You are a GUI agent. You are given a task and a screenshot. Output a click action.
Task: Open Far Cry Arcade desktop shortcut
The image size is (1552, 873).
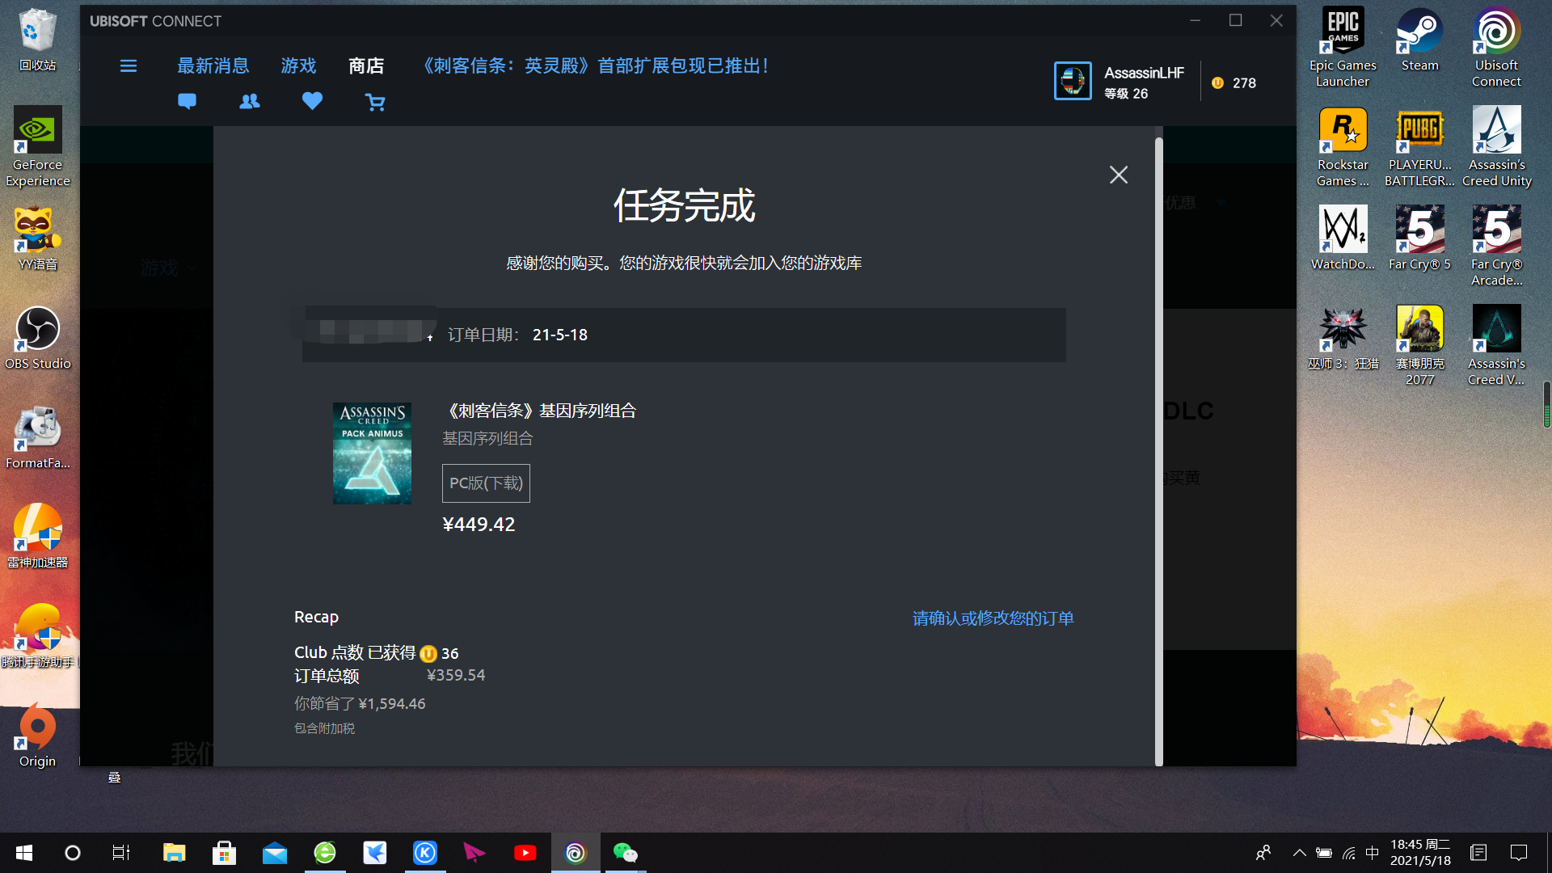click(x=1496, y=246)
